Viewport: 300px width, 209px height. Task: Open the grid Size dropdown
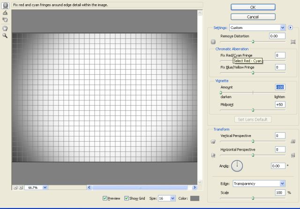click(172, 198)
